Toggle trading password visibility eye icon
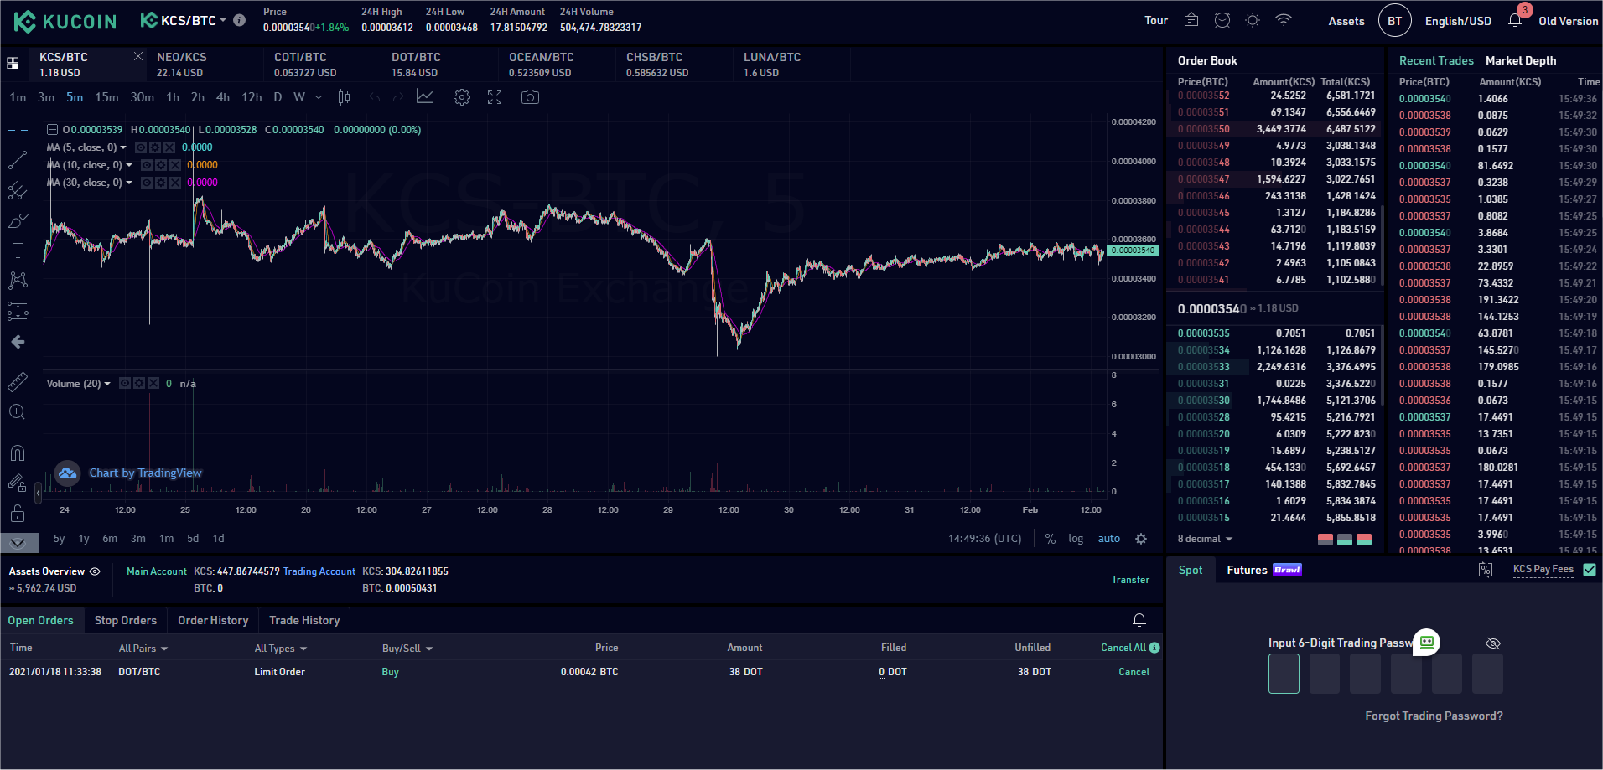Image resolution: width=1603 pixels, height=770 pixels. coord(1493,643)
